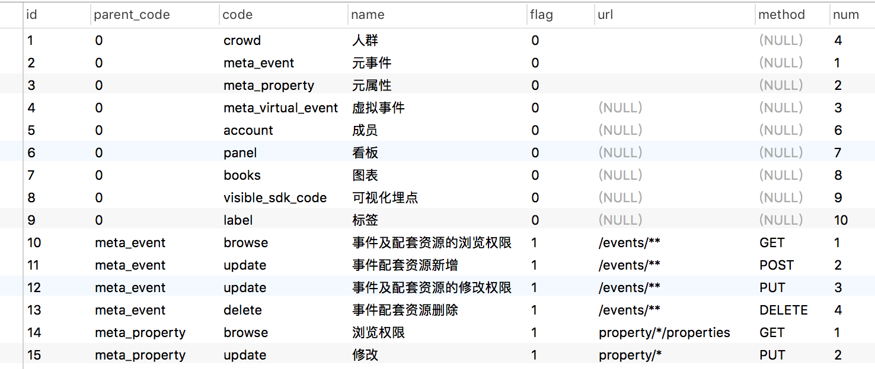Click the "id" column header

point(32,15)
